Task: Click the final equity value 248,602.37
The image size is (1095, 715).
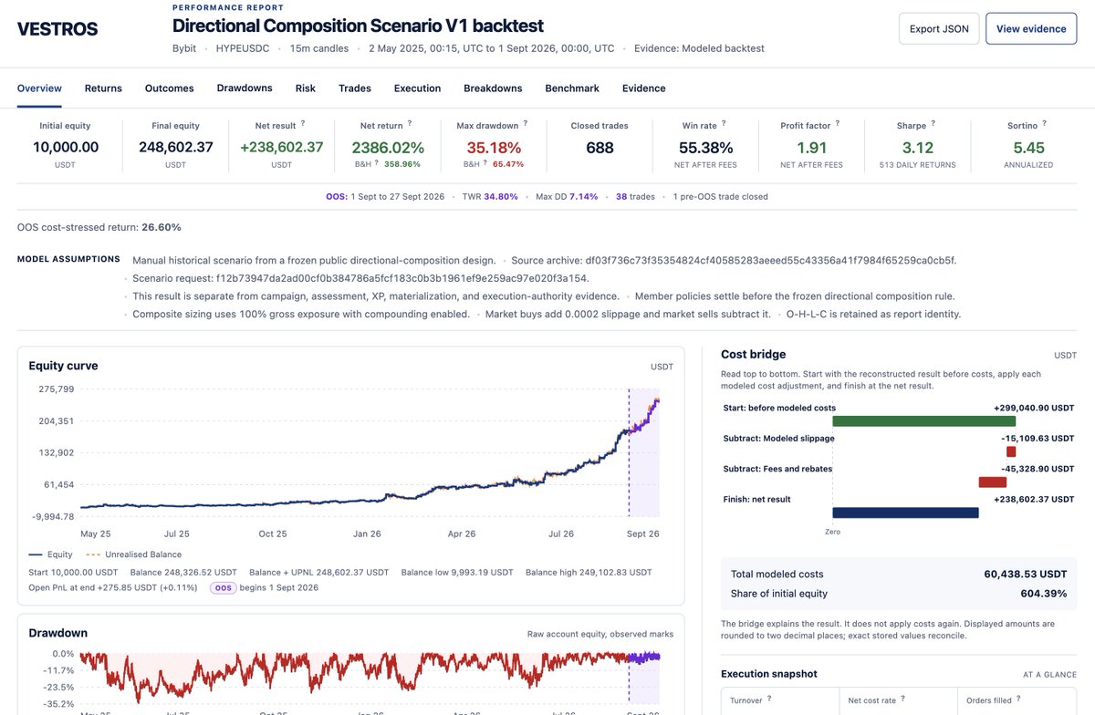Action: (x=176, y=147)
